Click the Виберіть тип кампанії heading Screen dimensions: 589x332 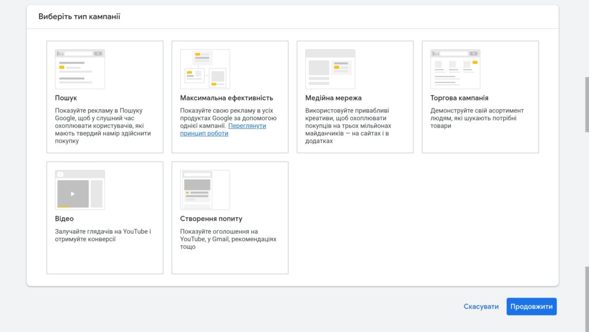[79, 17]
